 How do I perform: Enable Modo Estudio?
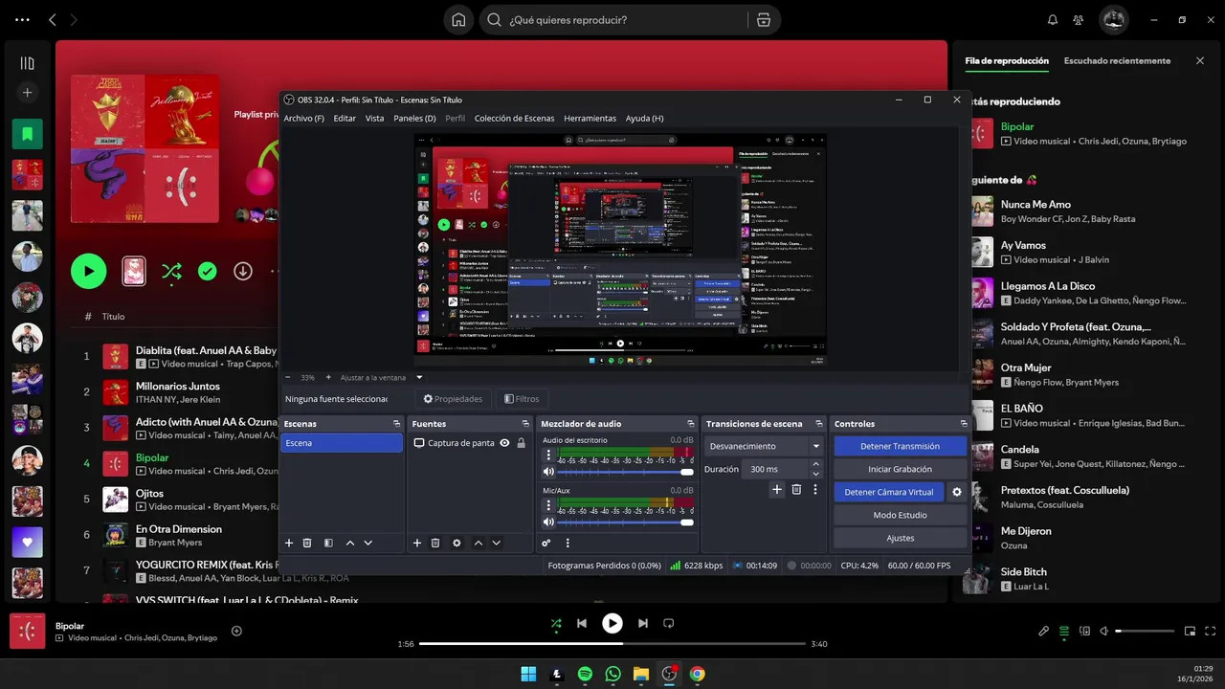pyautogui.click(x=900, y=515)
